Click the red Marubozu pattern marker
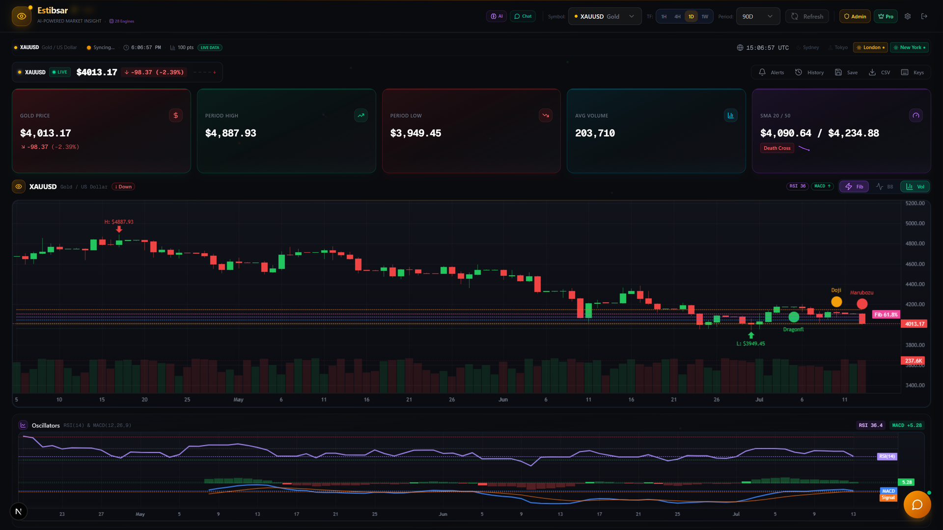 coord(862,304)
